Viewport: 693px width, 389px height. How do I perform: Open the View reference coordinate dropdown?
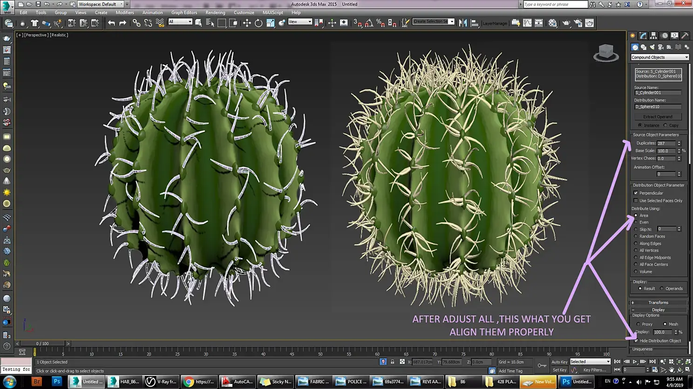tap(300, 22)
